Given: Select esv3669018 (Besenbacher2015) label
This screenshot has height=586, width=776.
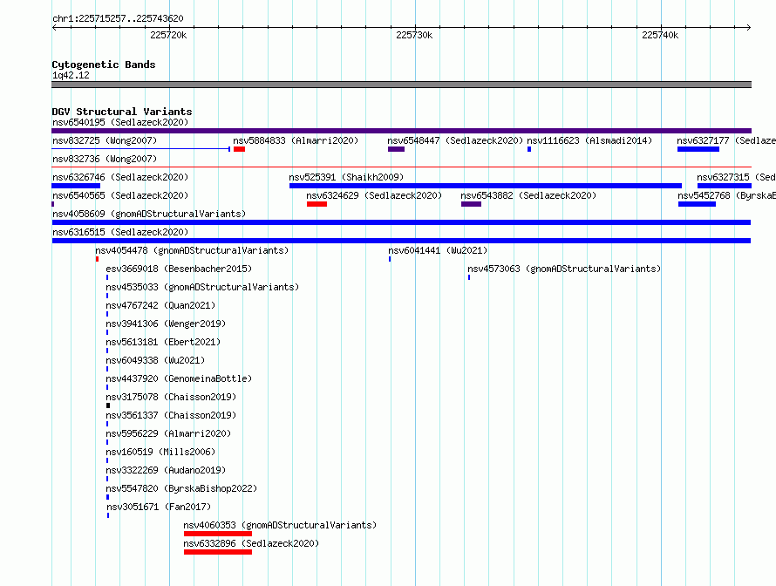Looking at the screenshot, I should tap(179, 269).
